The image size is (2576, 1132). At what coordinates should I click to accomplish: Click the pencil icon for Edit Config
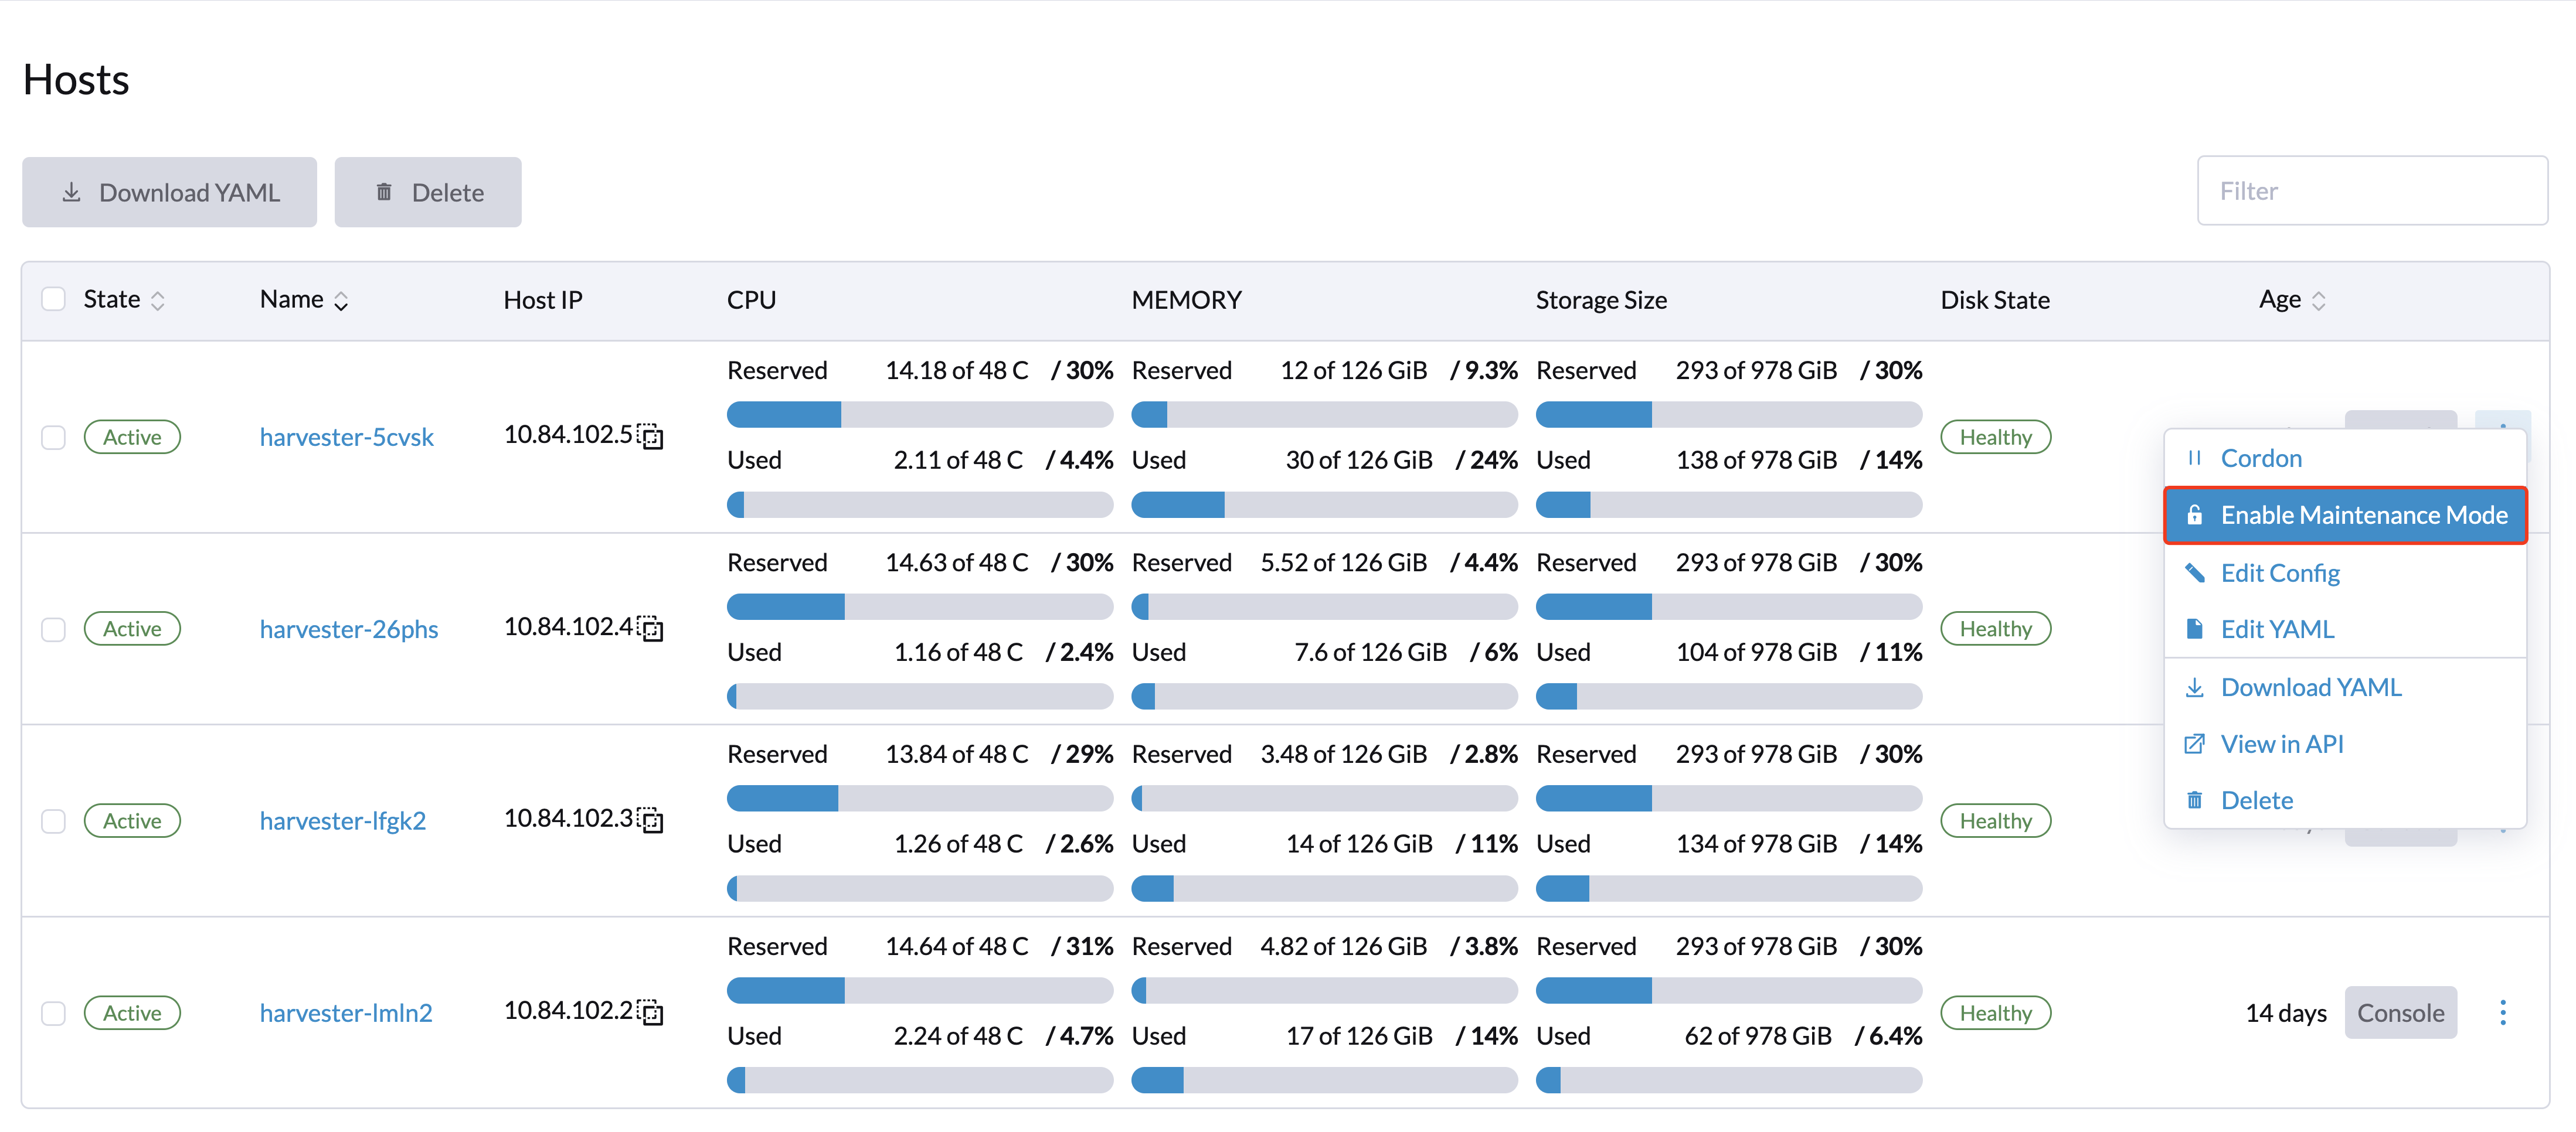(2194, 572)
